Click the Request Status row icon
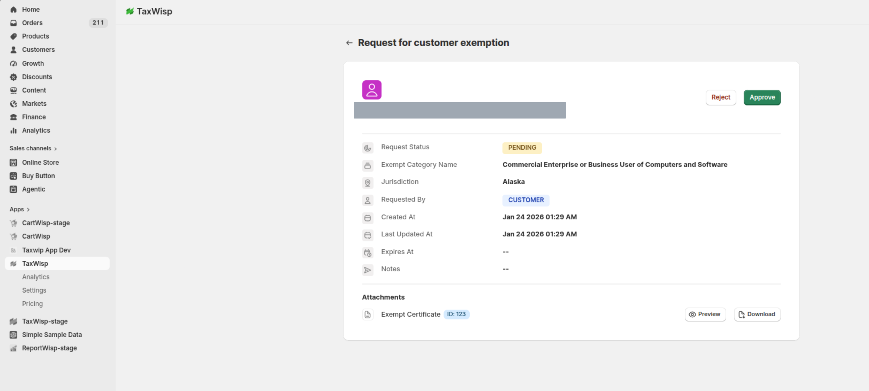869x391 pixels. tap(368, 148)
